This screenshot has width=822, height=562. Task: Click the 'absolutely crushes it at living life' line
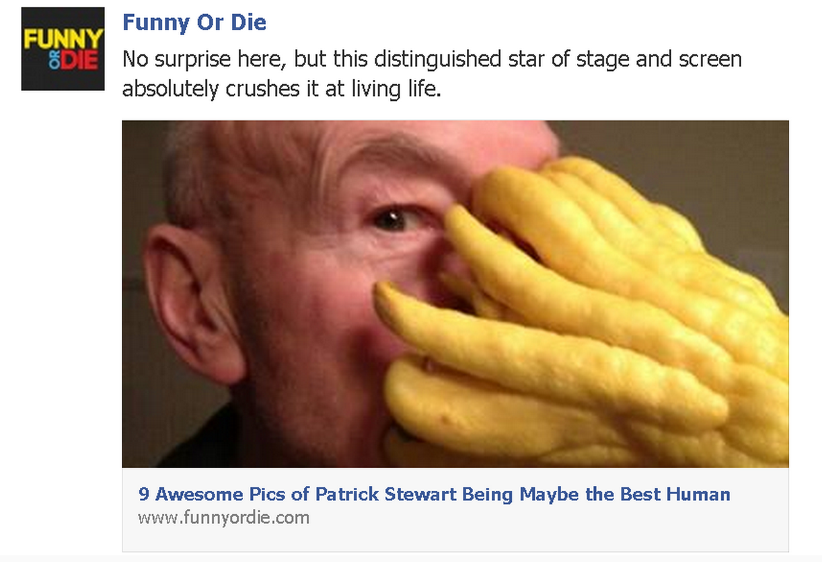point(281,88)
